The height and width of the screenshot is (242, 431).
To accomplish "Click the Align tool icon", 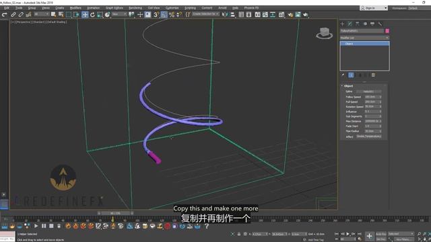I will pyautogui.click(x=232, y=15).
